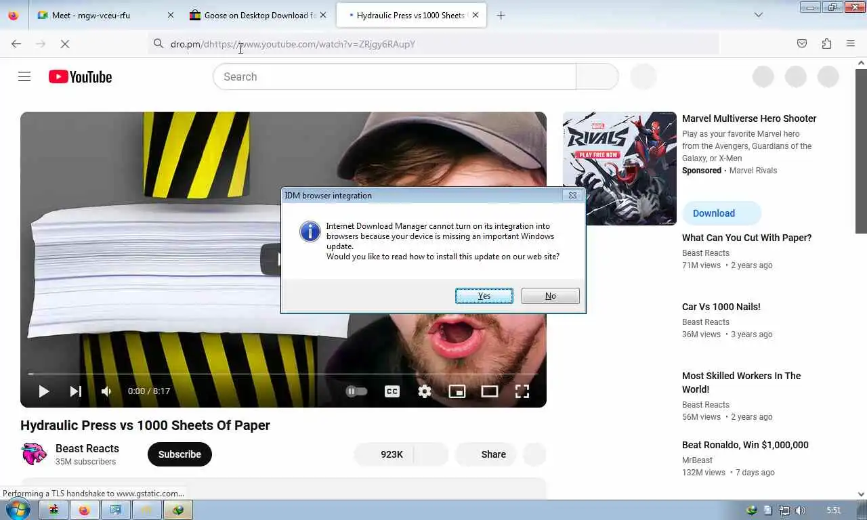Open the Beast Reacts channel name link
867x520 pixels.
click(87, 448)
